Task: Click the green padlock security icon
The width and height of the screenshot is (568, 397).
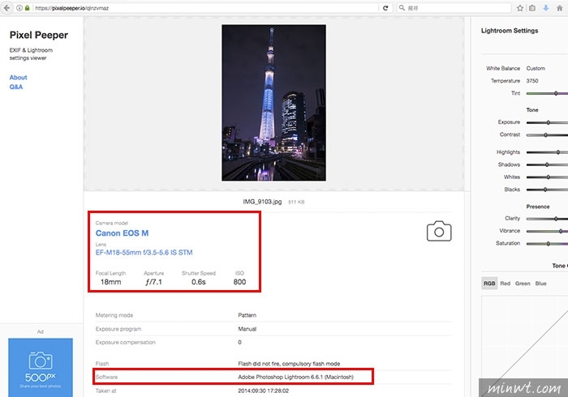Action: pos(27,7)
